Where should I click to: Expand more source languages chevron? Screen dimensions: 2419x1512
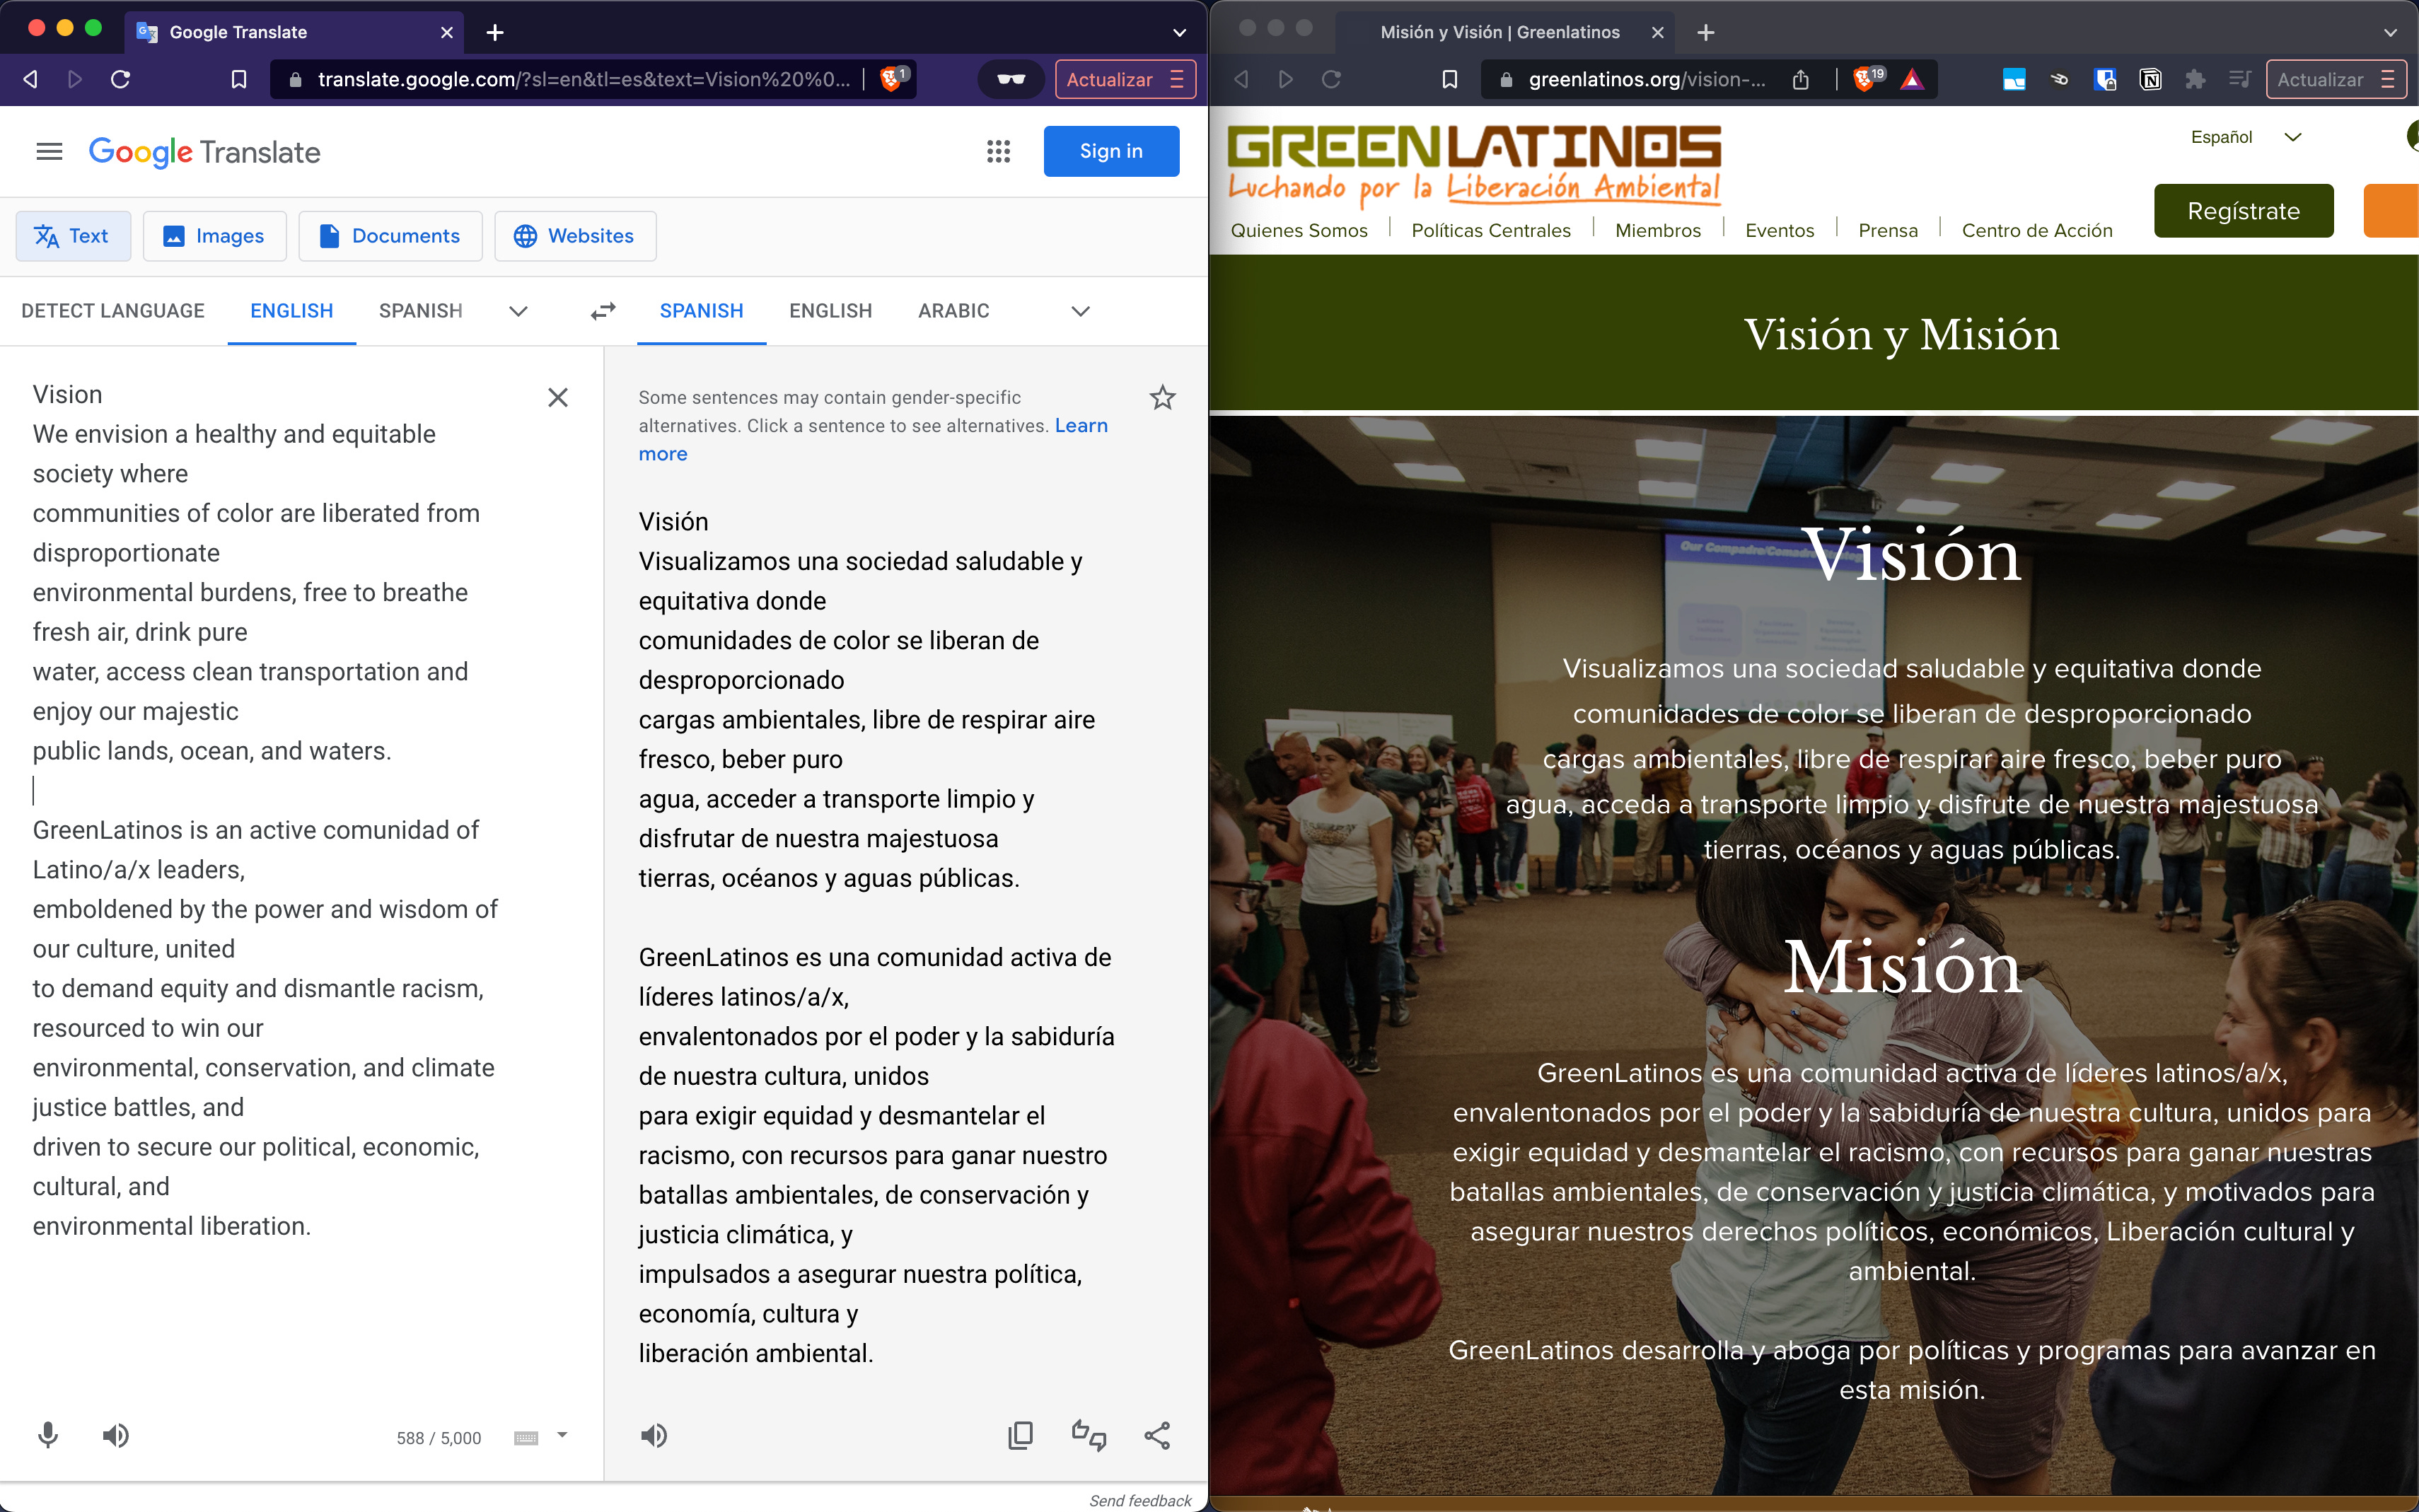pyautogui.click(x=518, y=311)
